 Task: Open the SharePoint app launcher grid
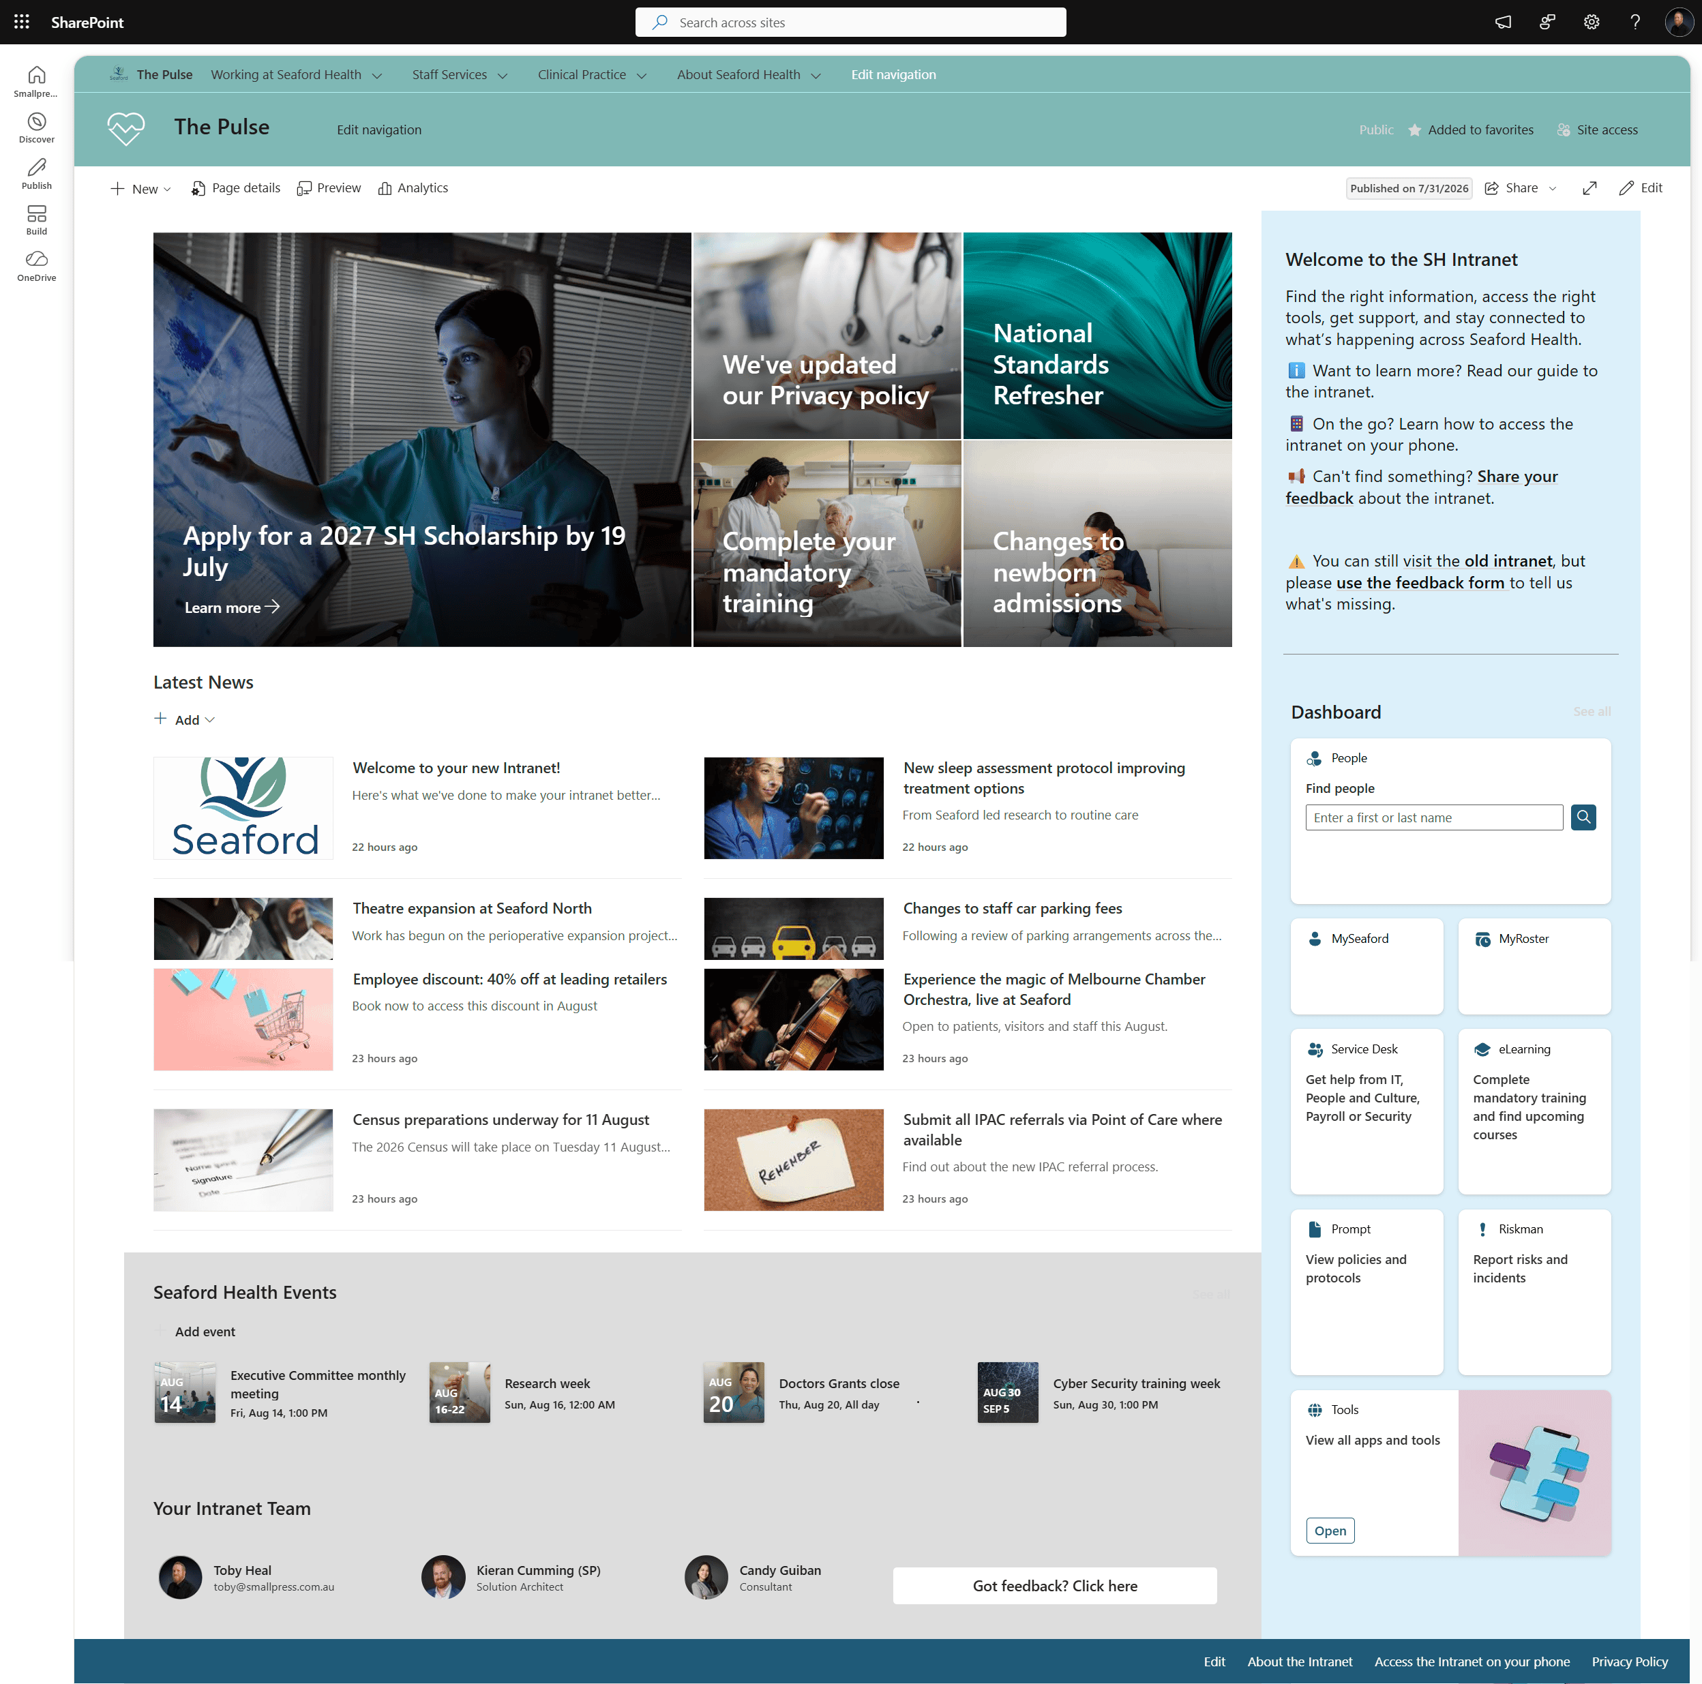pyautogui.click(x=22, y=22)
